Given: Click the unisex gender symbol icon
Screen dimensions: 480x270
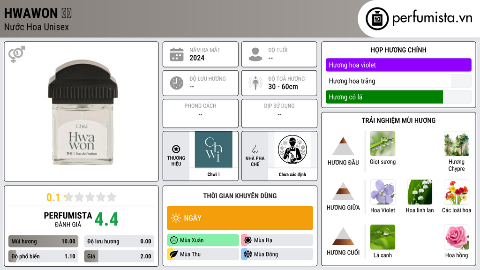Looking at the screenshot, I should pyautogui.click(x=17, y=54).
